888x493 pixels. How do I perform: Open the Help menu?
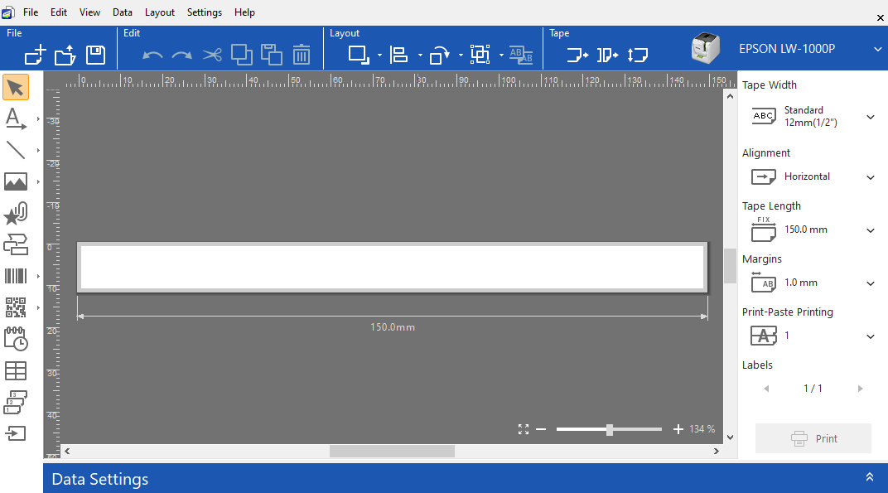tap(244, 12)
